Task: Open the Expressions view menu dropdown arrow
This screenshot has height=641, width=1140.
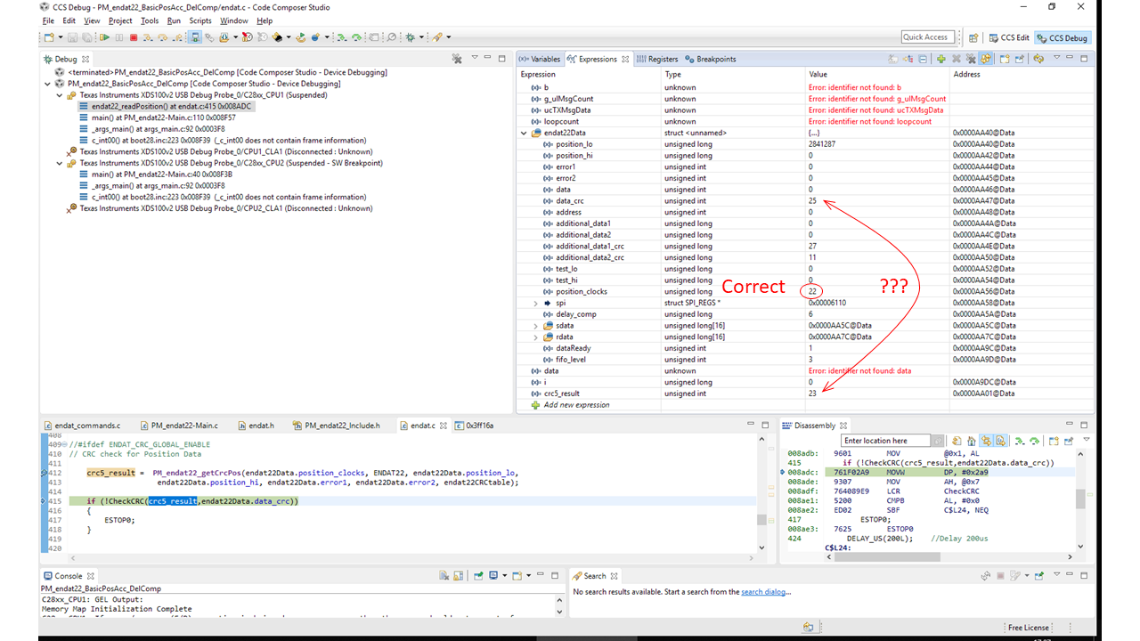Action: (x=1058, y=59)
